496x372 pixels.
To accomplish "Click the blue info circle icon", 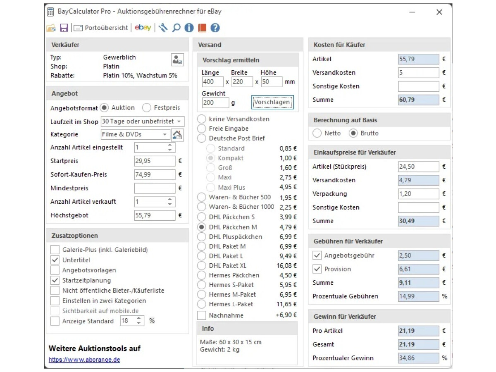I will (189, 28).
